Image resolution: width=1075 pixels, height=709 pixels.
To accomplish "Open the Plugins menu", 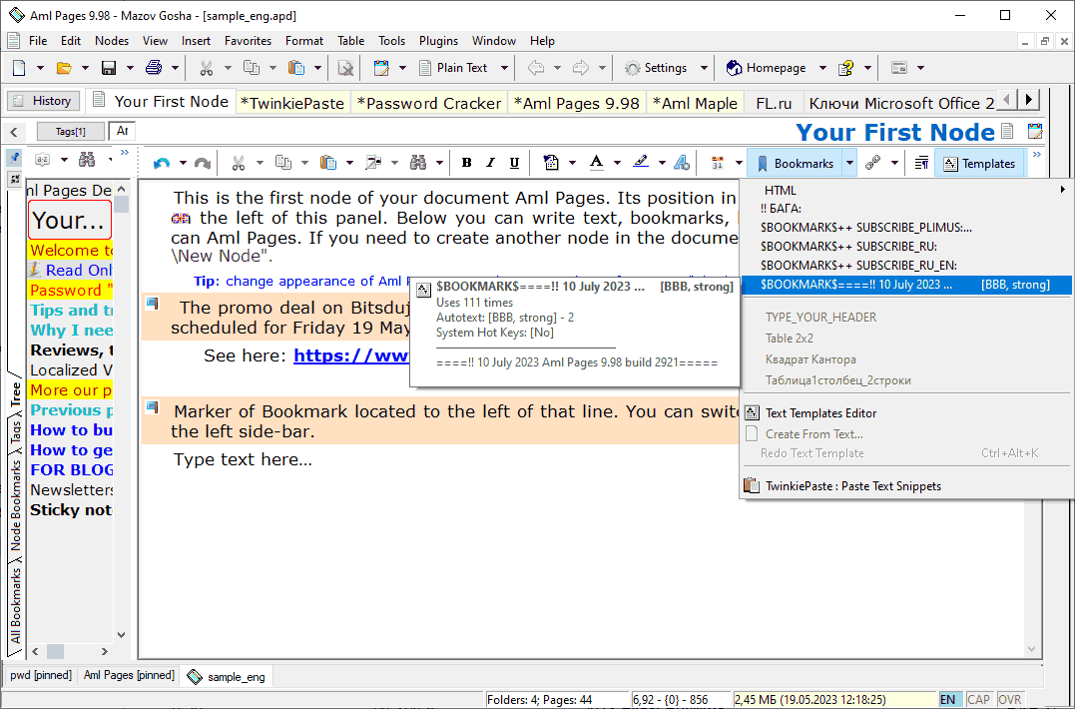I will click(x=438, y=41).
